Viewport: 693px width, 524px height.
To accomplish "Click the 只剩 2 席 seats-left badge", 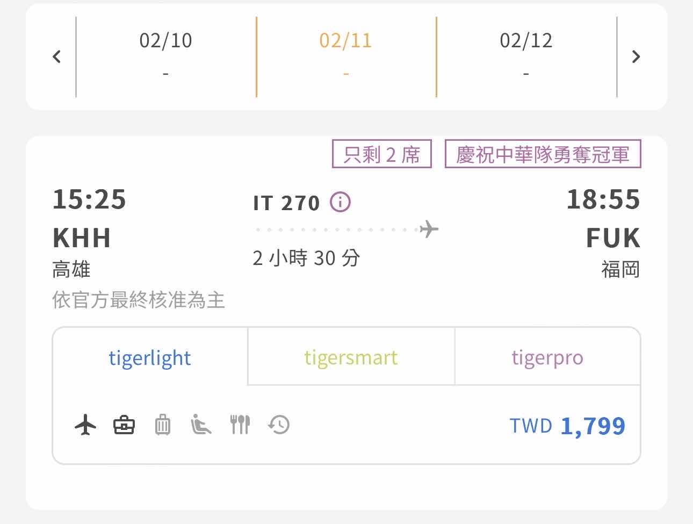I will click(382, 154).
